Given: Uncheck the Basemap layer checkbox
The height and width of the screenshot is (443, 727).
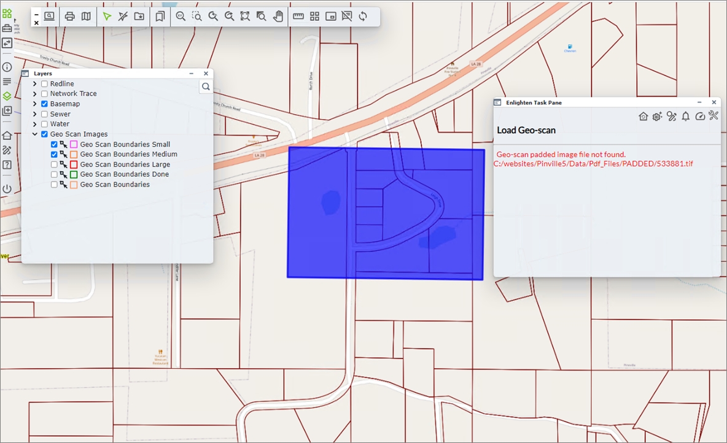Looking at the screenshot, I should click(x=44, y=104).
